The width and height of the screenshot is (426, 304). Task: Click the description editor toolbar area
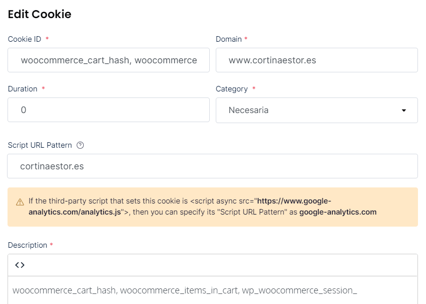212,265
